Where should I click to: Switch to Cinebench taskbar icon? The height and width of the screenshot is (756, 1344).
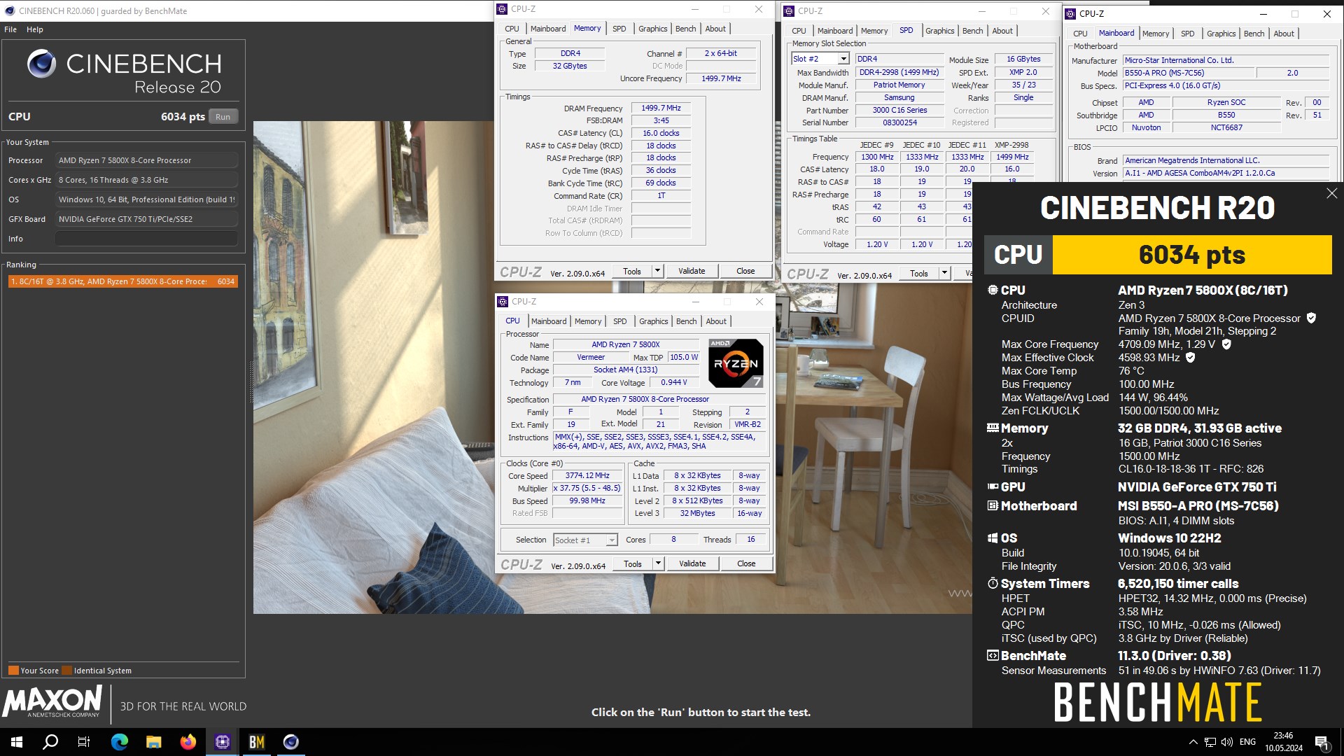coord(291,742)
